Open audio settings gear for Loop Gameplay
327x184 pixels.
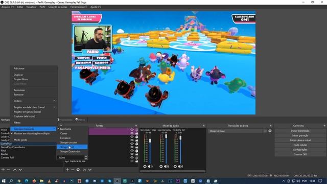coord(161,167)
